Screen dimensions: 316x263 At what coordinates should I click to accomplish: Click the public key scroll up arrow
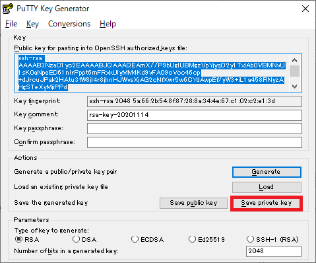coord(295,60)
